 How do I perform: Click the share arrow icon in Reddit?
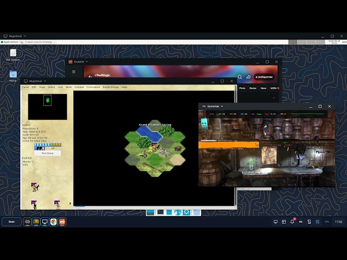[248, 77]
